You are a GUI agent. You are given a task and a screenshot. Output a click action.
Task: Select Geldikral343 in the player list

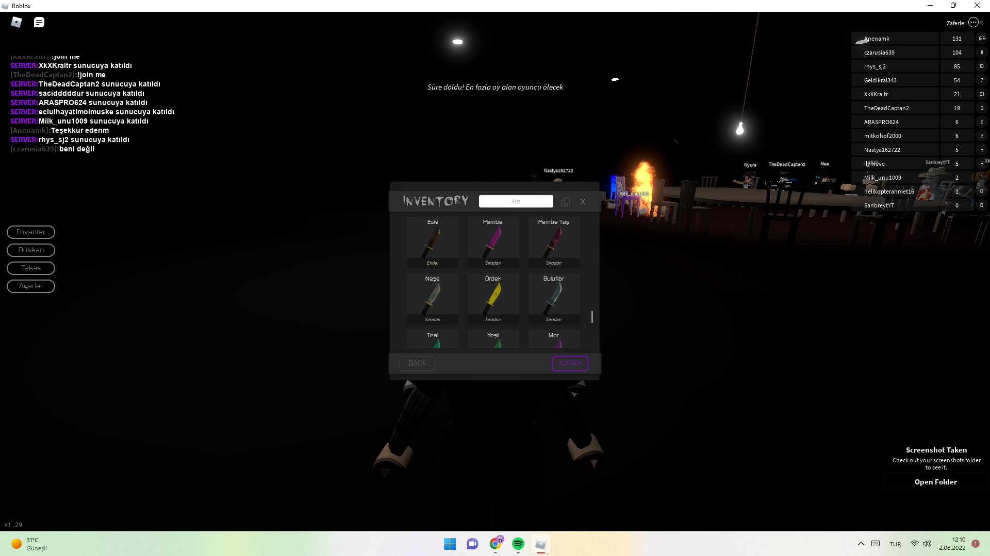(x=895, y=80)
